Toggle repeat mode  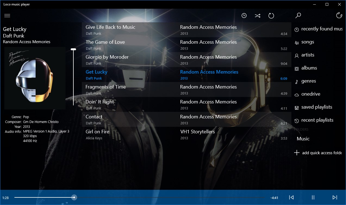tap(271, 16)
